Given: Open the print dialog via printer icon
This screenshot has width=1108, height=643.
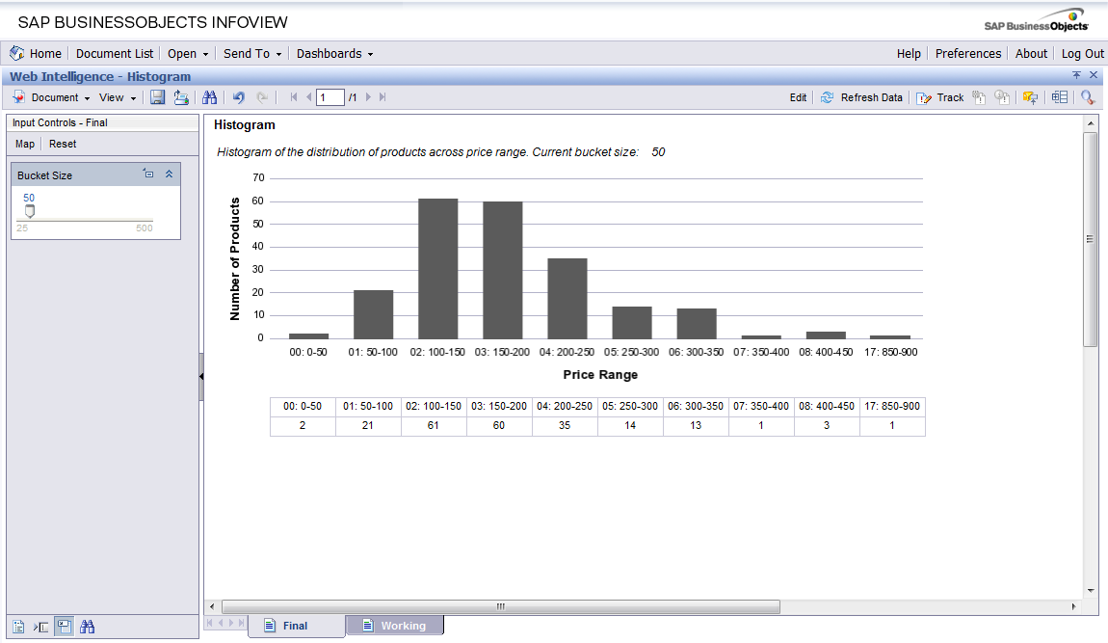Looking at the screenshot, I should pos(180,96).
